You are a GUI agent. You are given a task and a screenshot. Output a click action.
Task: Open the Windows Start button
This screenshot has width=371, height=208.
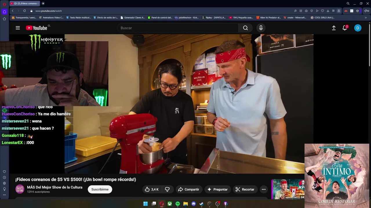[x=146, y=204]
